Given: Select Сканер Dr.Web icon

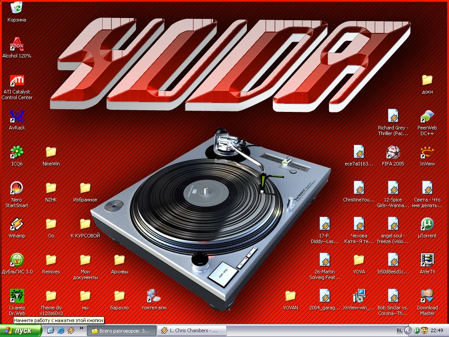Looking at the screenshot, I should click(17, 302).
